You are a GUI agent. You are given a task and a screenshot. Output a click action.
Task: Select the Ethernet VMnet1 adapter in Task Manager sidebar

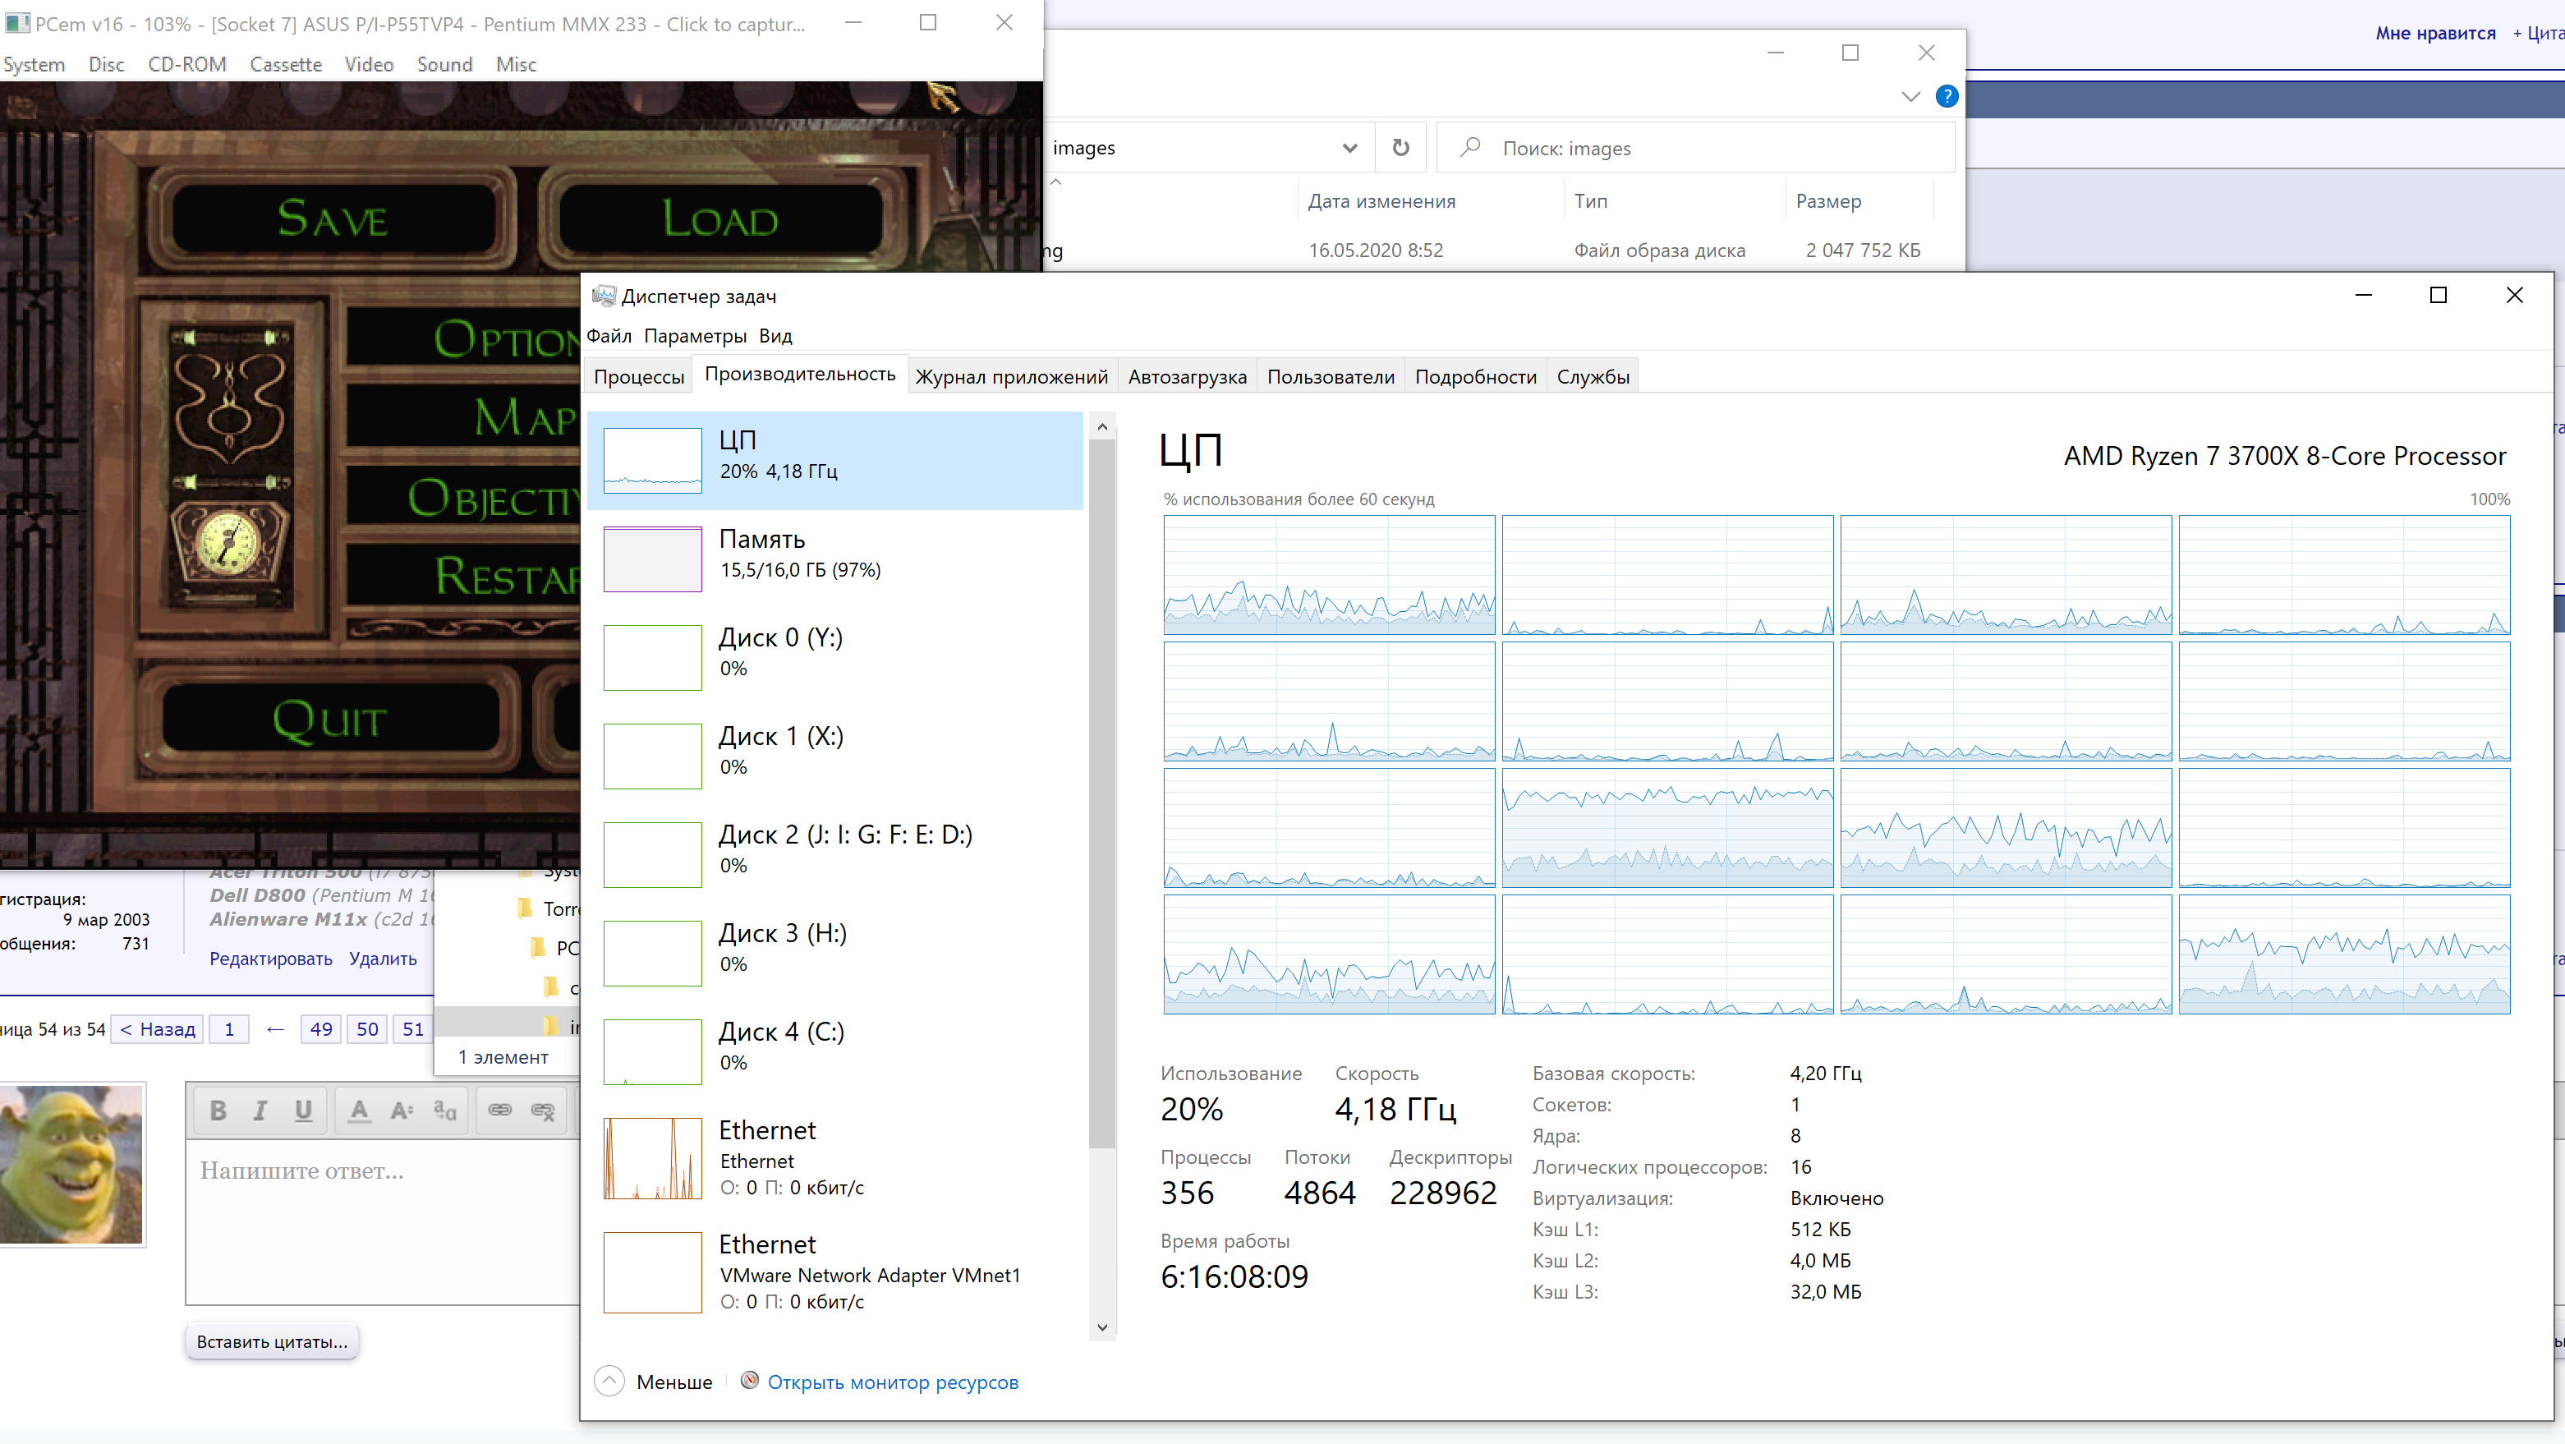tap(836, 1272)
